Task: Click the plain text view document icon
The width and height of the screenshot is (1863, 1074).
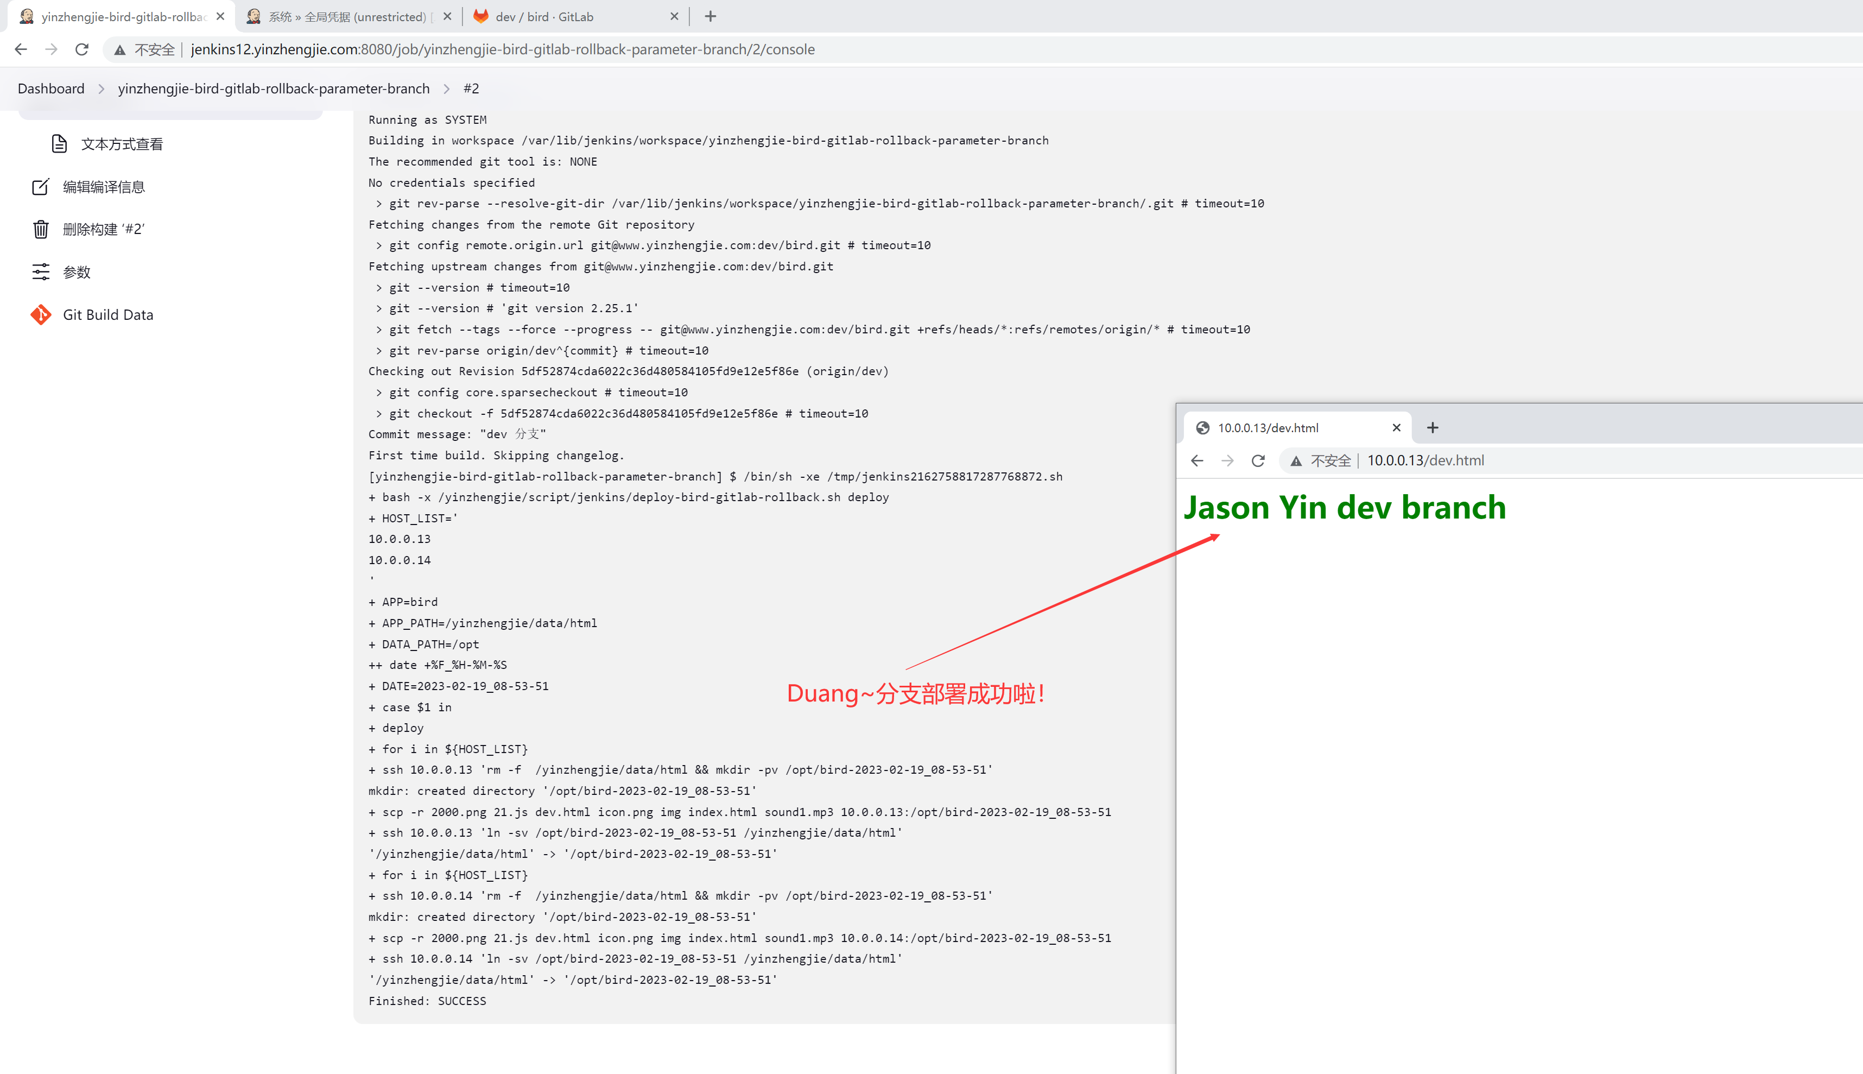Action: [x=59, y=144]
